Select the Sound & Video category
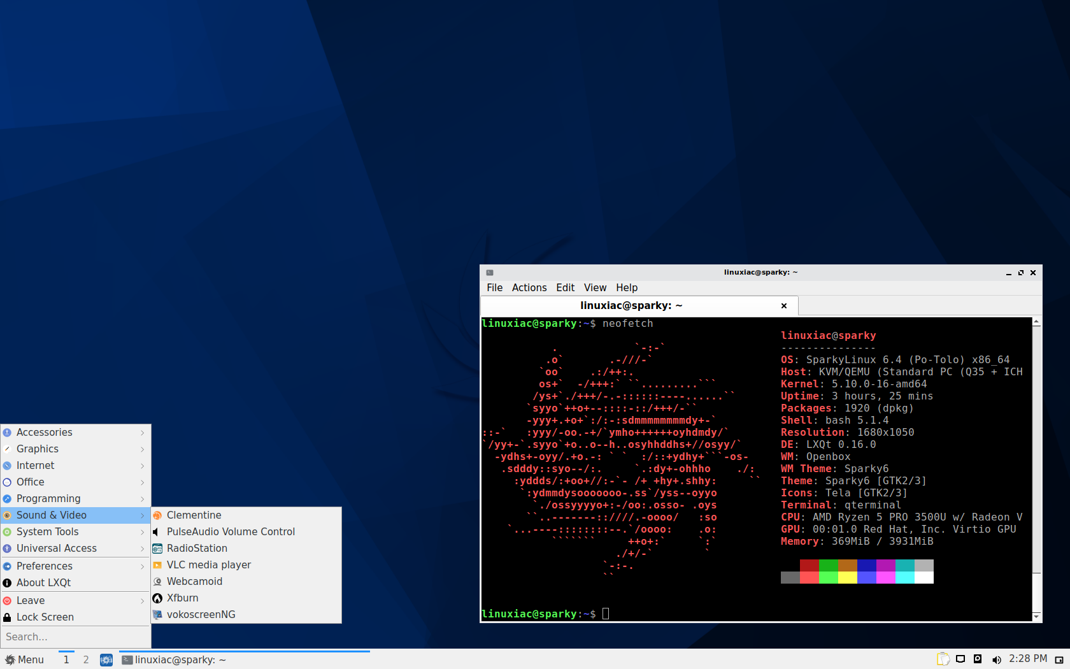The image size is (1070, 669). click(x=75, y=515)
